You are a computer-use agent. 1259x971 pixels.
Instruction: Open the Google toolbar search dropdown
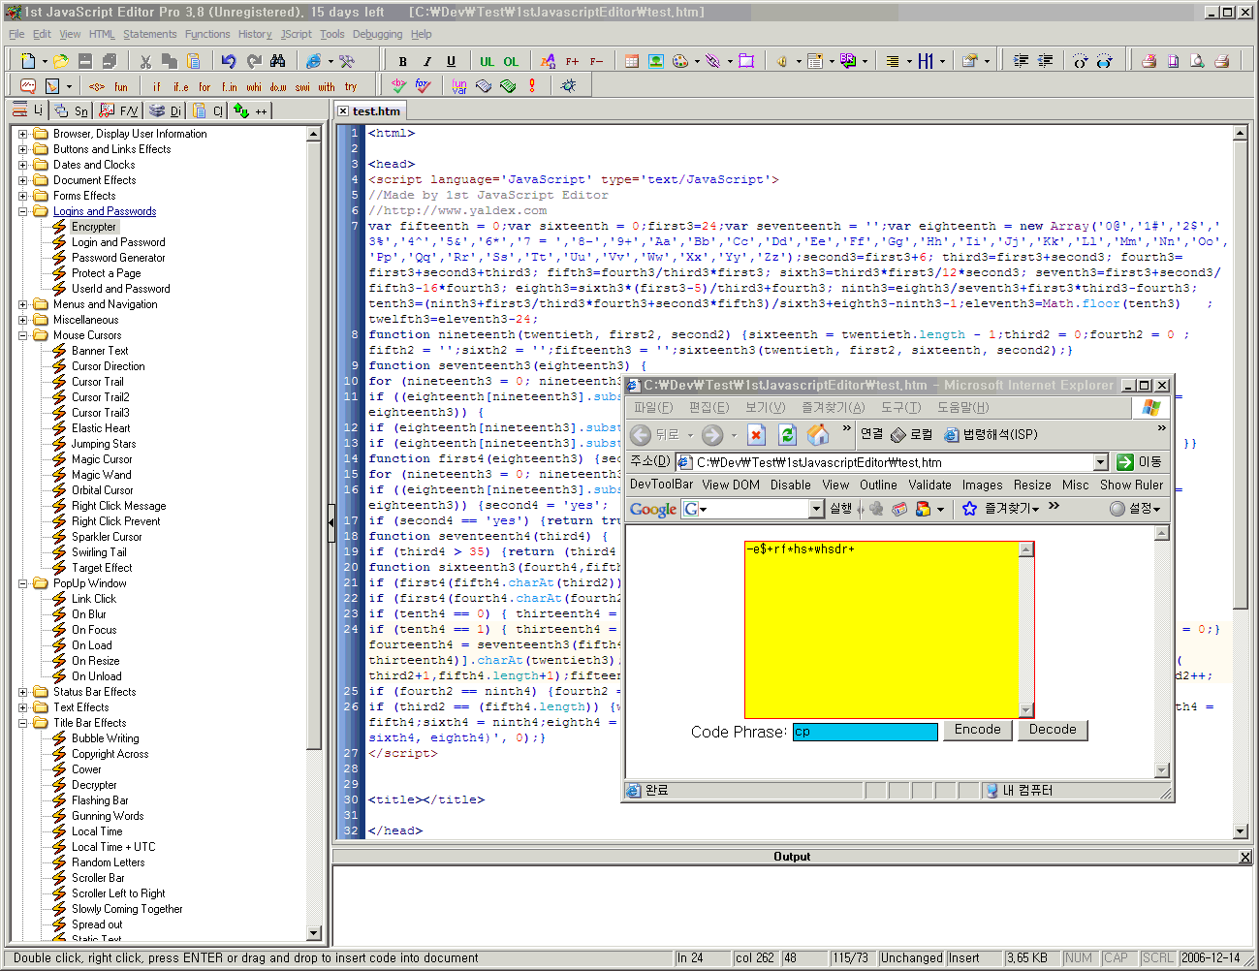click(816, 509)
